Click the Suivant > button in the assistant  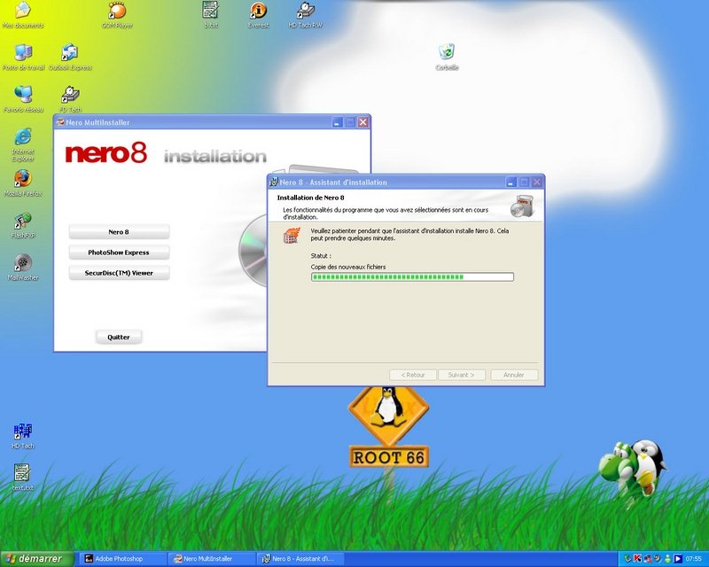(x=461, y=375)
